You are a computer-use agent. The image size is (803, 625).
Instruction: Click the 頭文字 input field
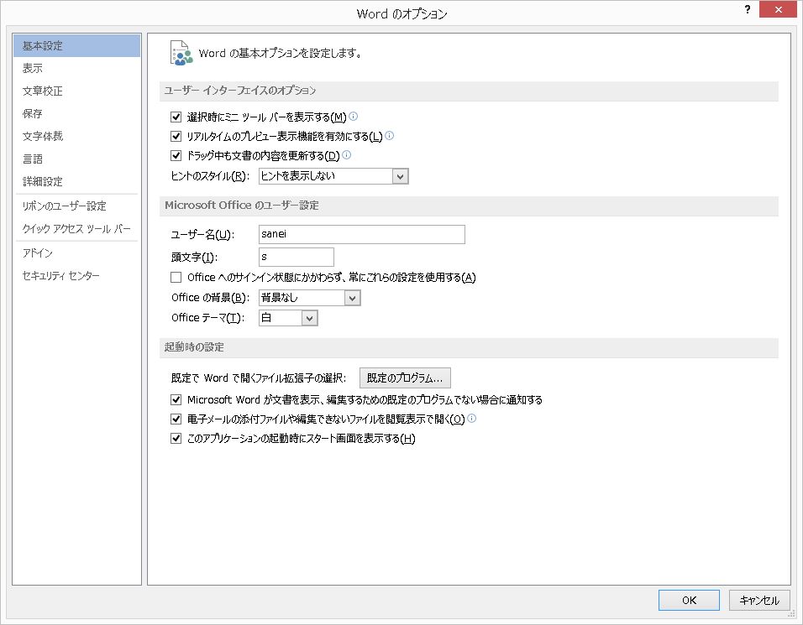tap(296, 257)
